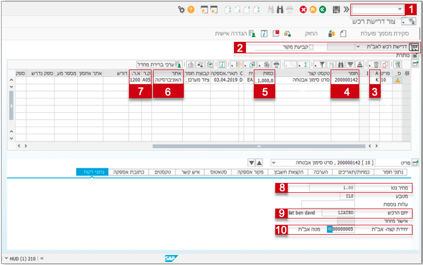The width and height of the screenshot is (423, 265).
Task: Open the orange help question mark icon
Action: pos(191,10)
